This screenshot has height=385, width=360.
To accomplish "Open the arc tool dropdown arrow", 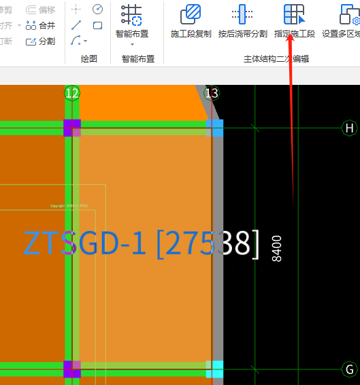I will pyautogui.click(x=85, y=41).
